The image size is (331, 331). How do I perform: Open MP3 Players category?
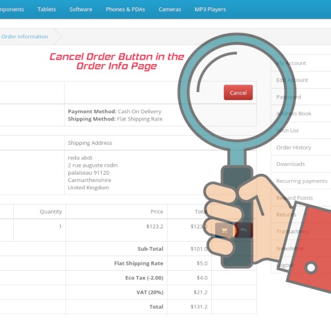(x=210, y=9)
